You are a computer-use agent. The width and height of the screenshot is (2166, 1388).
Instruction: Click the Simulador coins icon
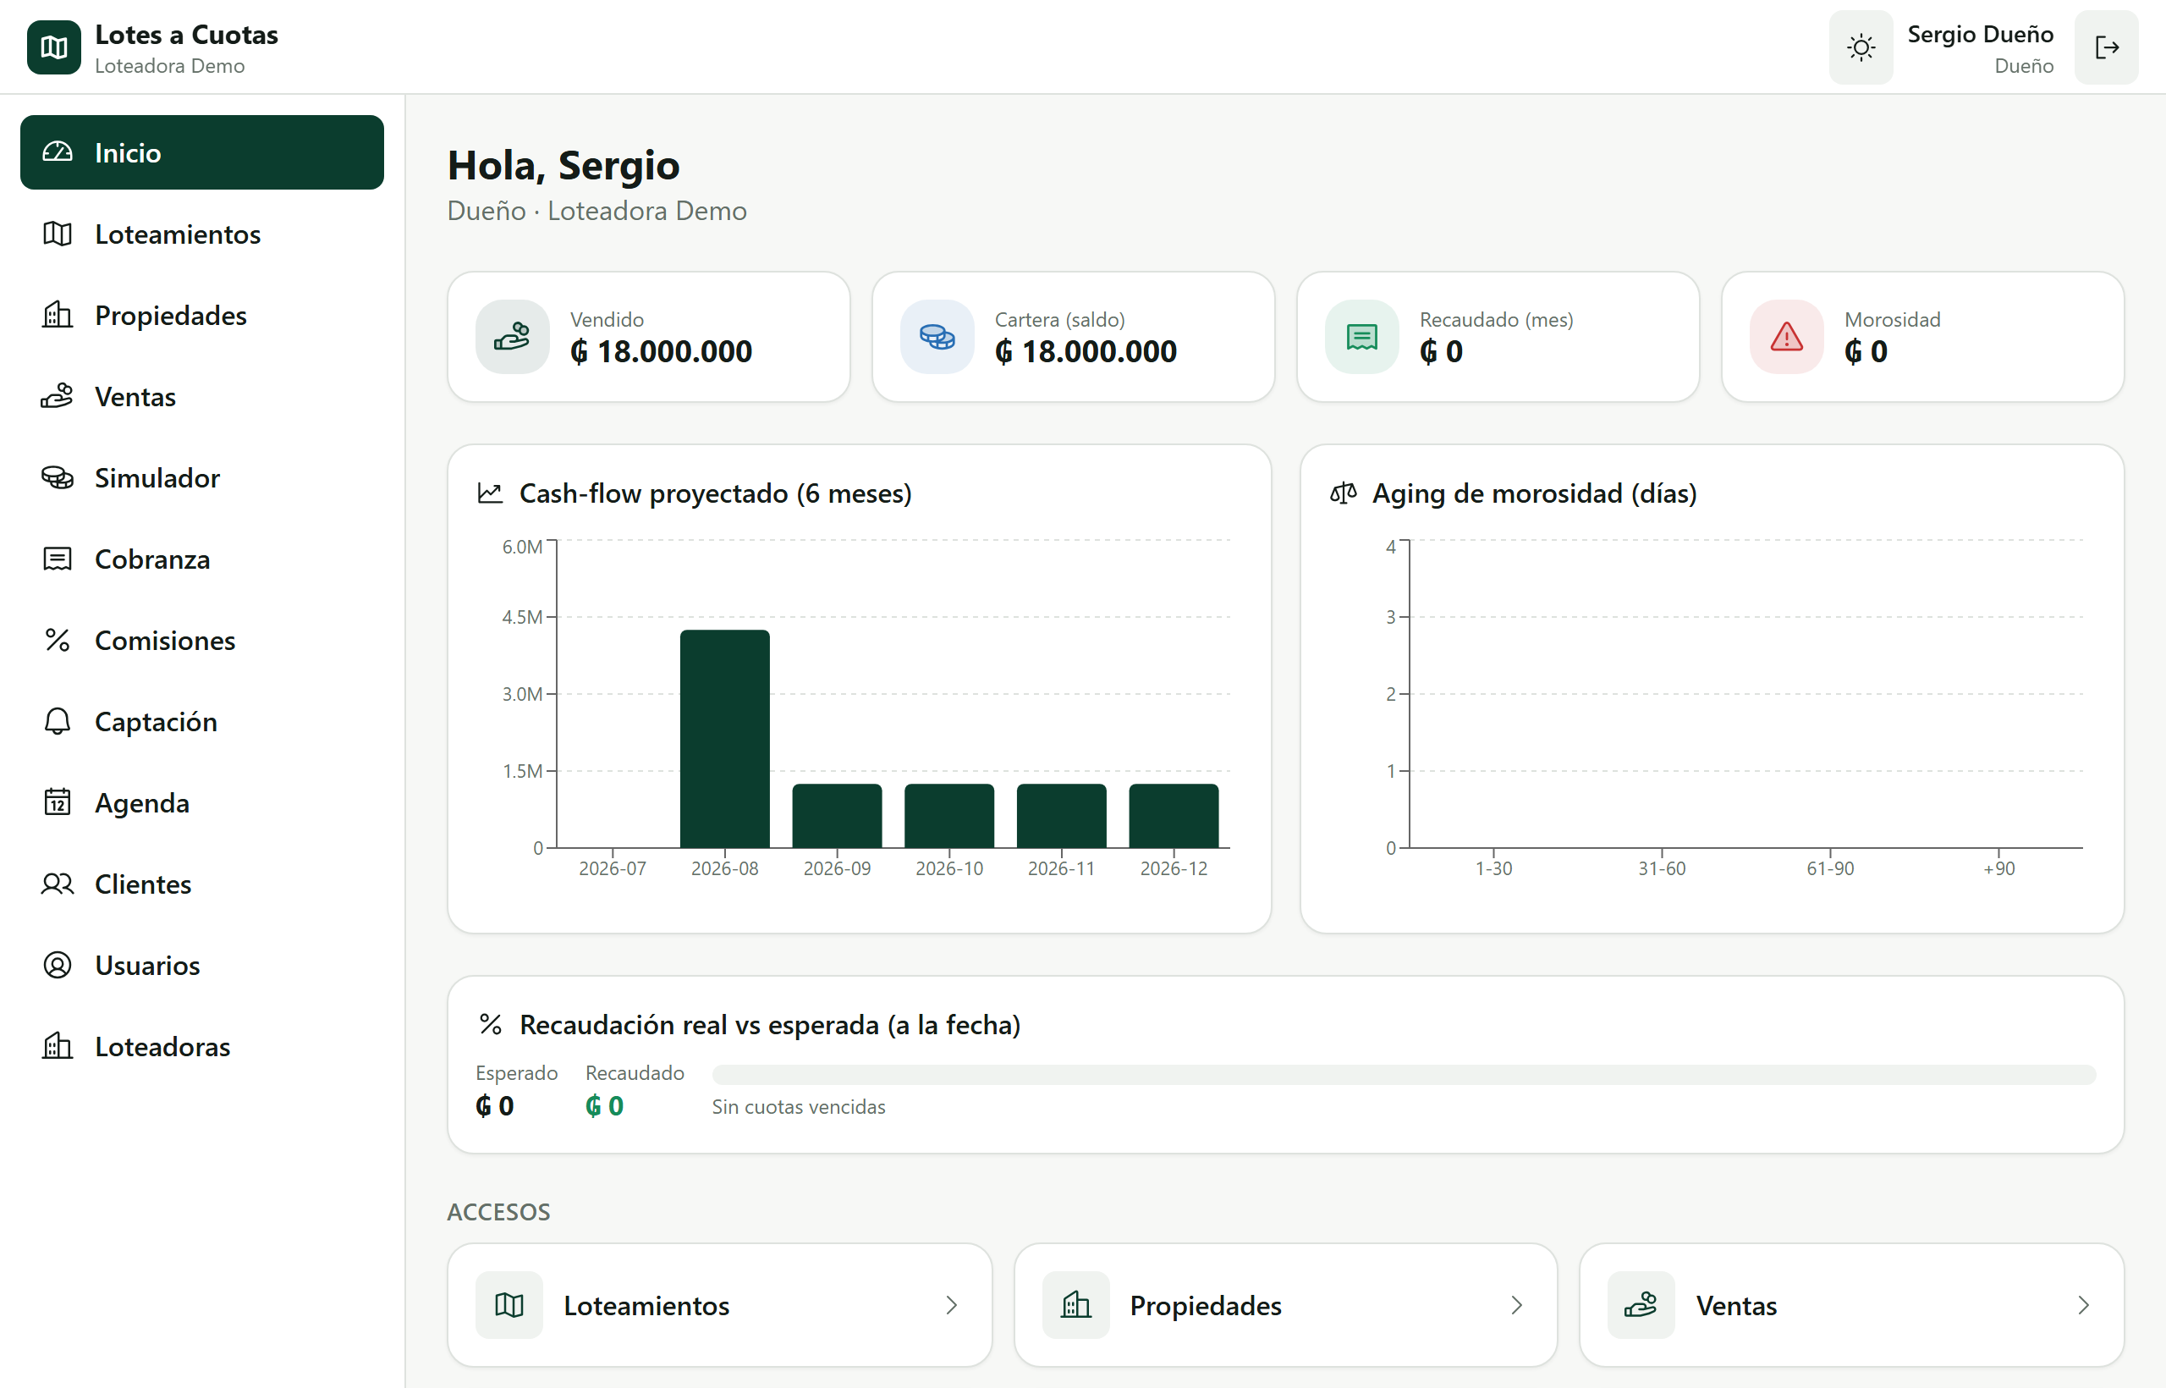point(58,477)
